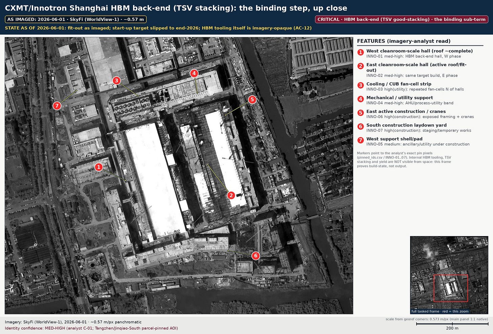Image resolution: width=493 pixels, height=334 pixels.
Task: Select the 'East cleanroom-scale hall (active roof/fit-out)' heading
Action: 416,67
